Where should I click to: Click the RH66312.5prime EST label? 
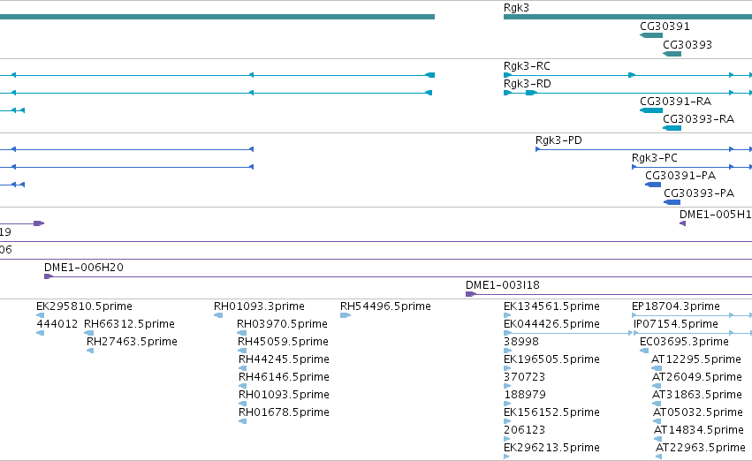point(129,324)
